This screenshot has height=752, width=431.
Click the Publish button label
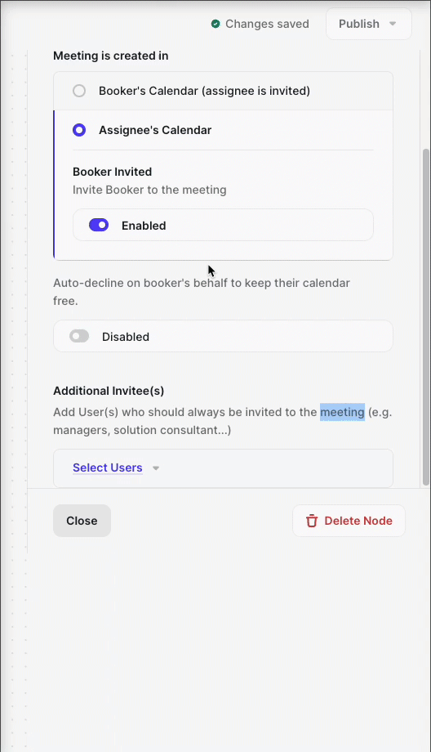point(358,24)
